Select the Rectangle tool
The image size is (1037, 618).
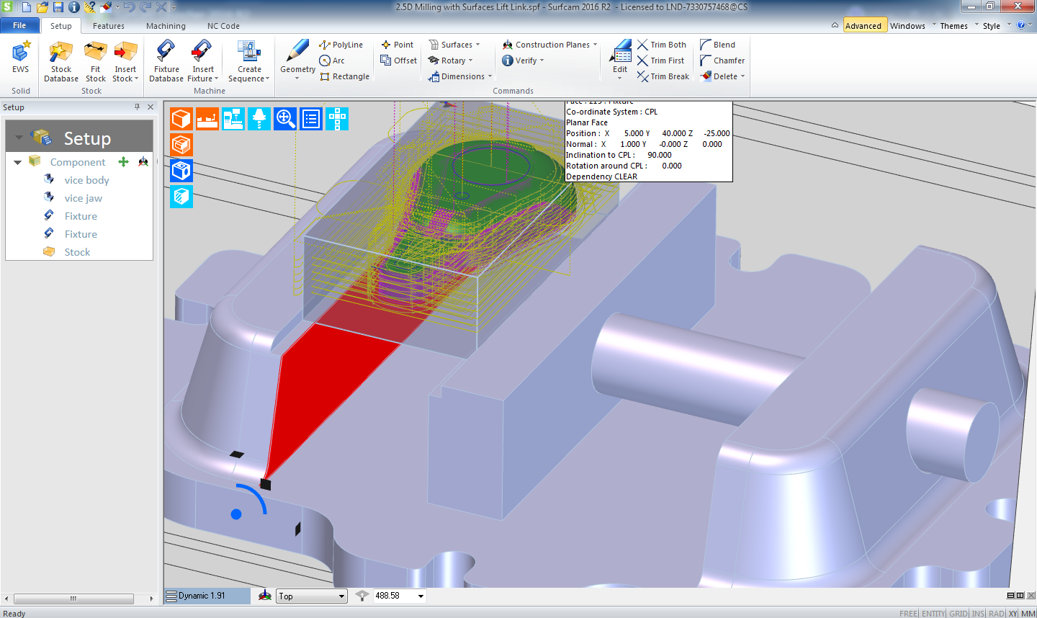(344, 76)
